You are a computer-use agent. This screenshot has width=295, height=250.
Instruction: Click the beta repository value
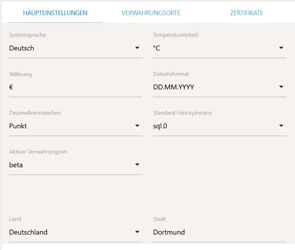click(x=16, y=165)
